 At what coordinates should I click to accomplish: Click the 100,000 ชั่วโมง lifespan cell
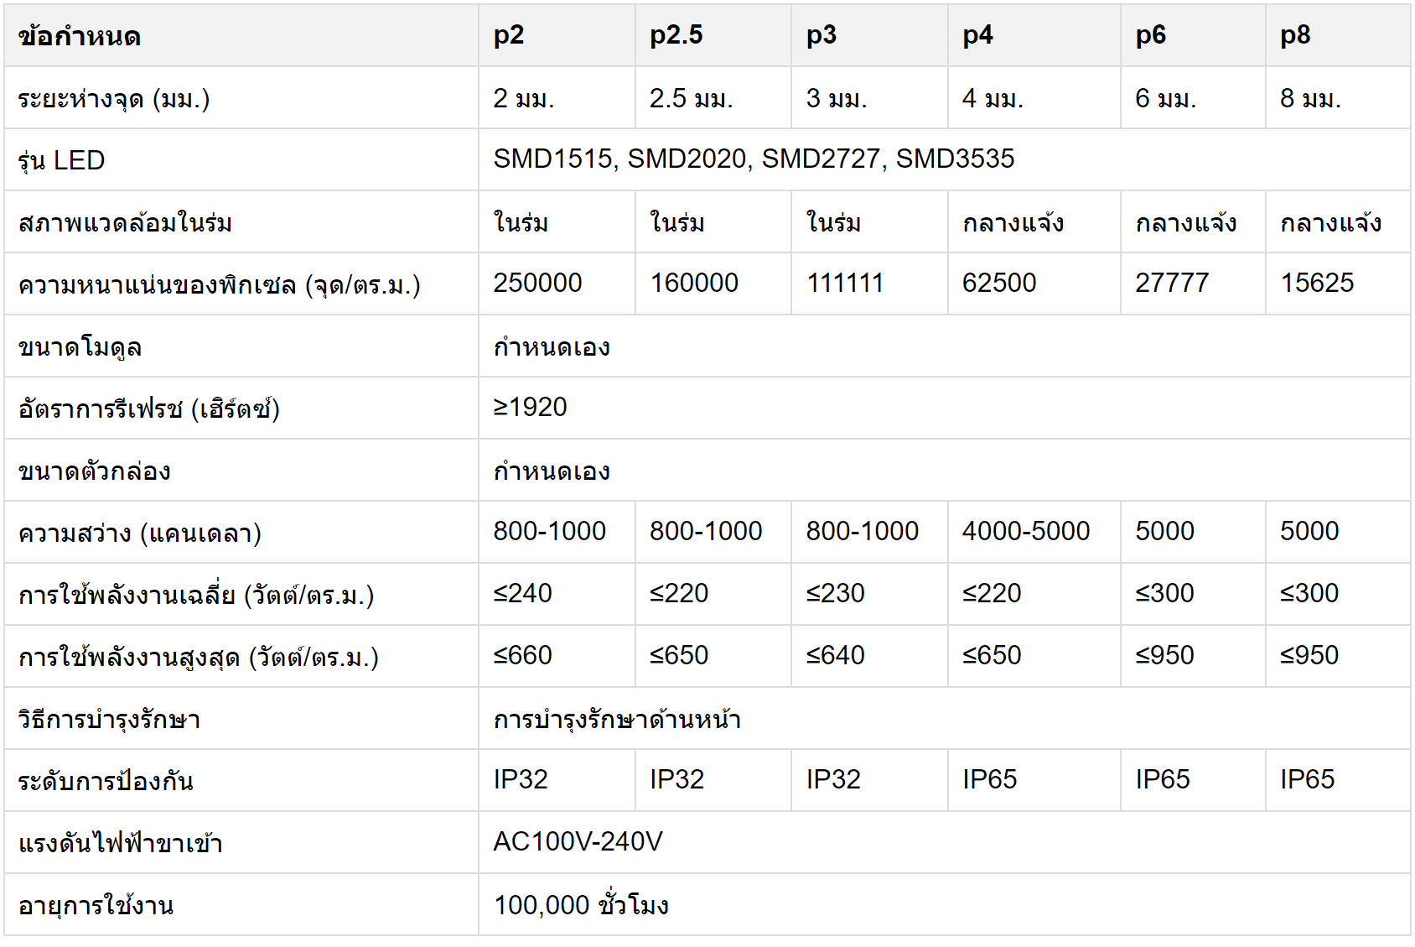coord(945,904)
